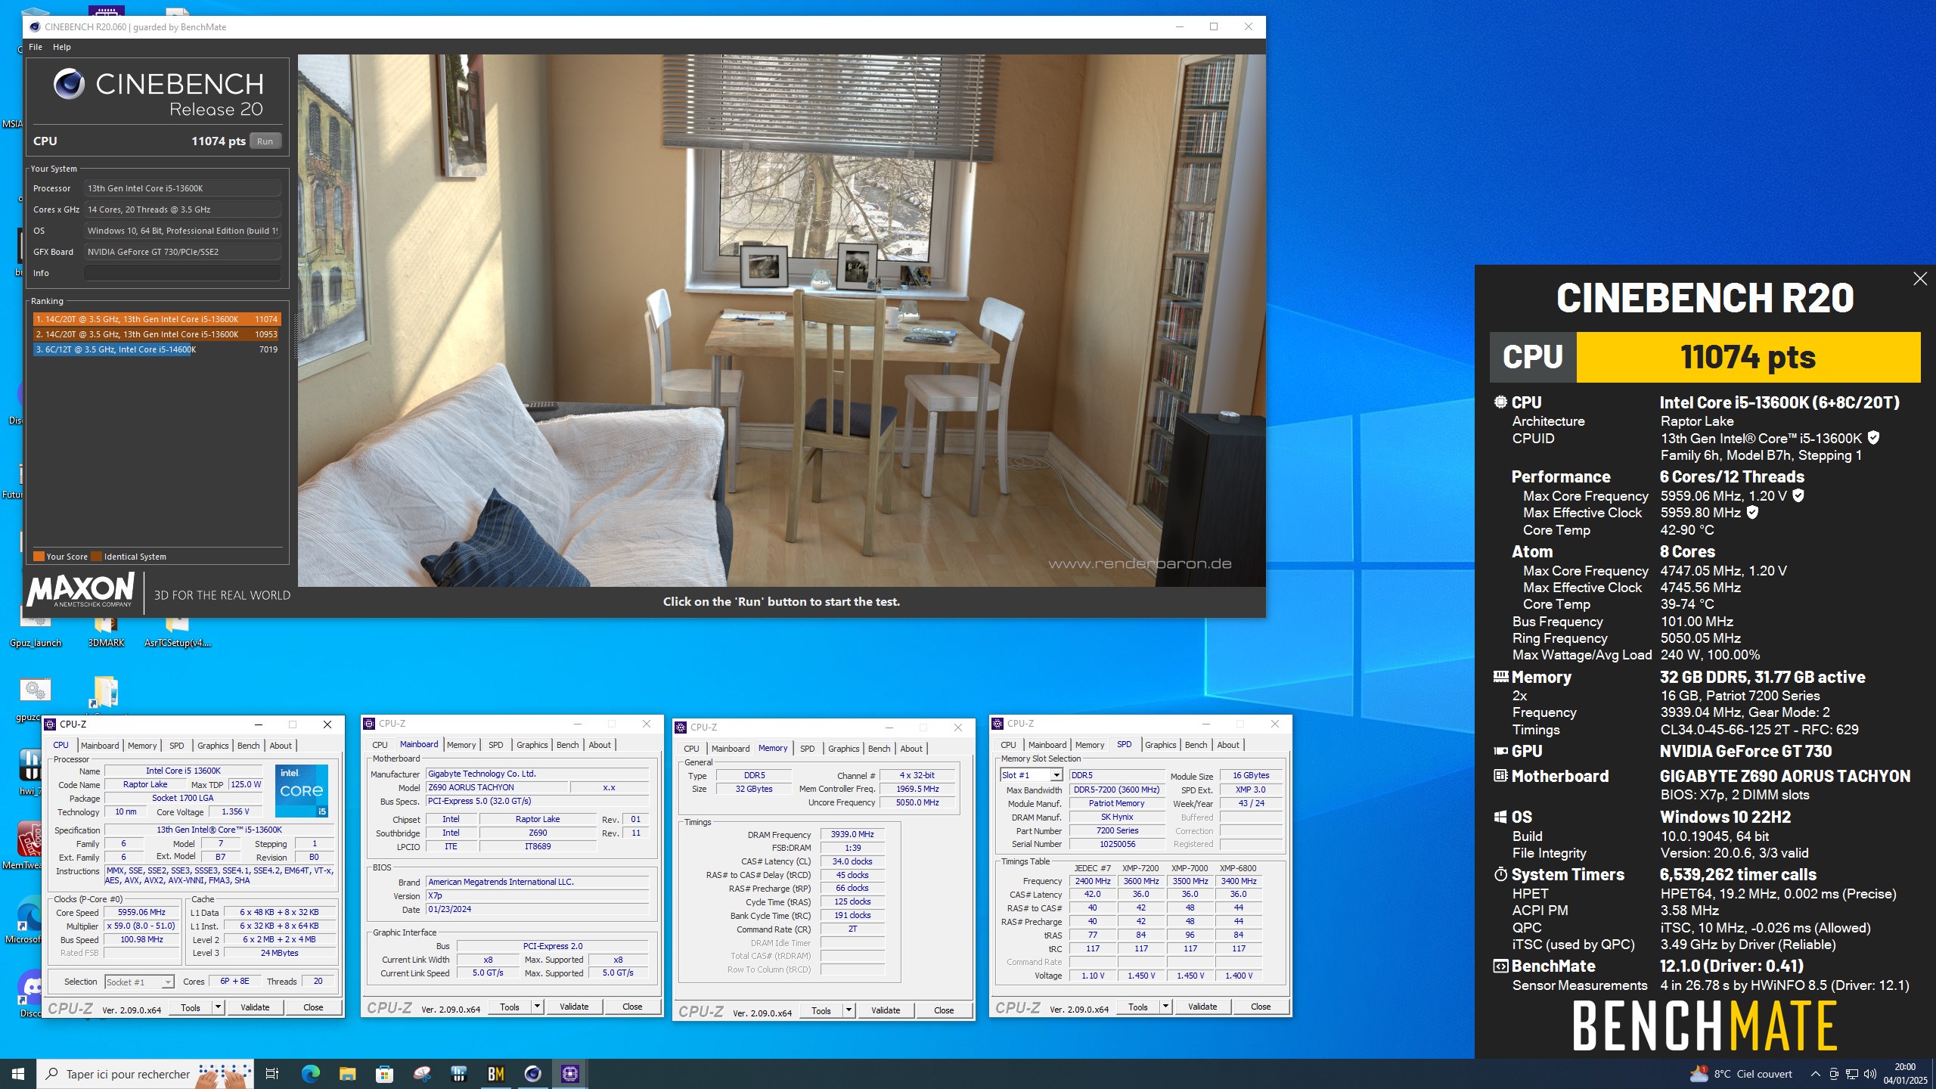Select the MemTweak desktop icon
1936x1089 pixels.
point(27,845)
